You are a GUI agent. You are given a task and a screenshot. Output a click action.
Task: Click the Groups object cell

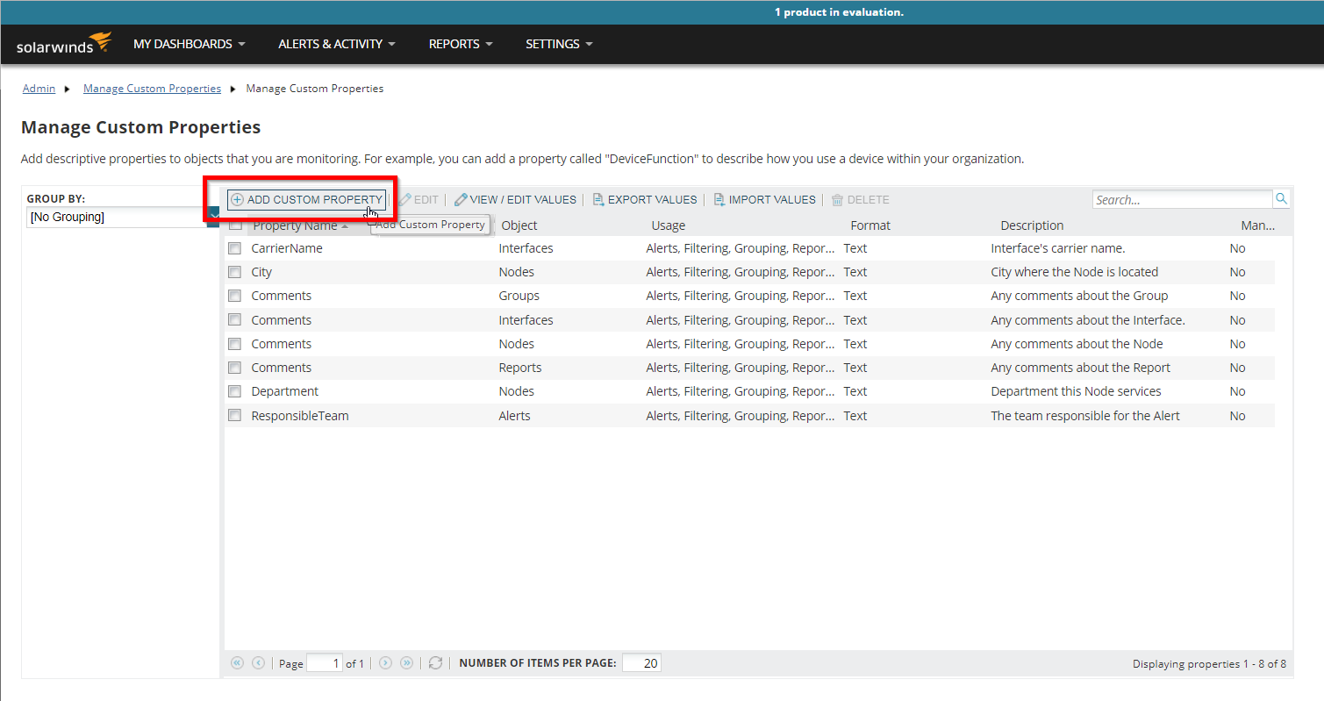519,296
